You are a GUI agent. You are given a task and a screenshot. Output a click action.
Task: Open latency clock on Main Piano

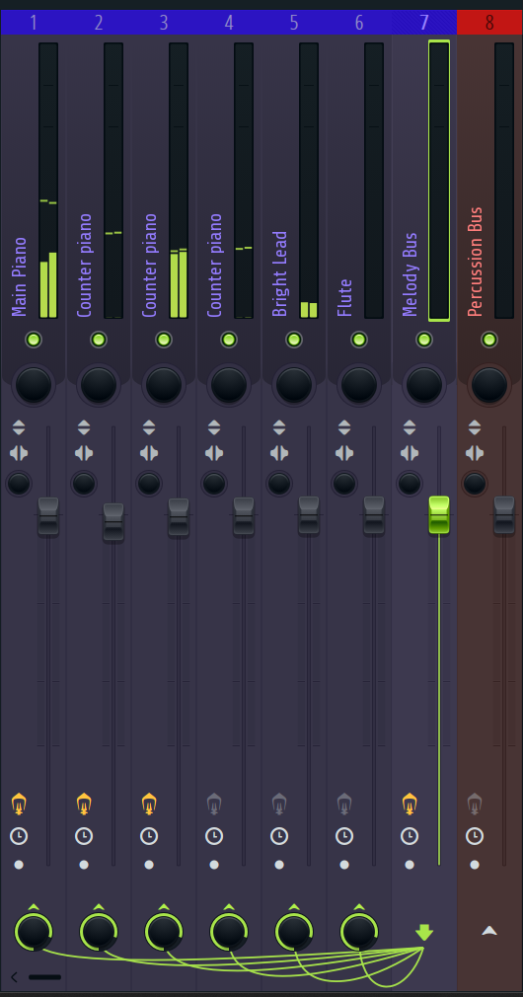coord(19,835)
